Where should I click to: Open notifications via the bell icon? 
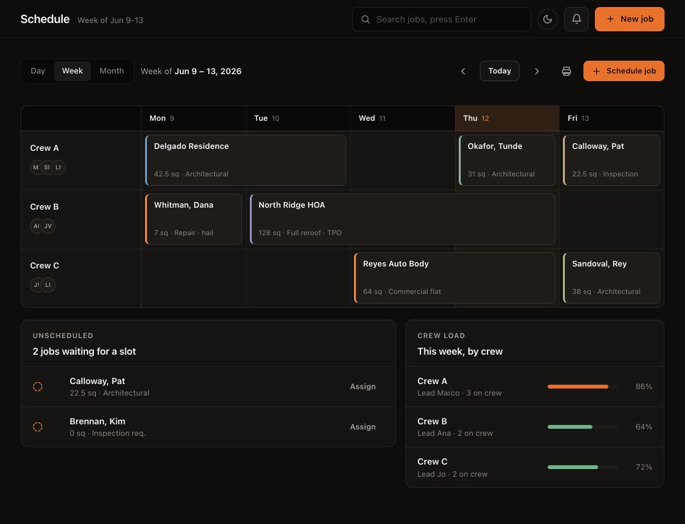(576, 19)
